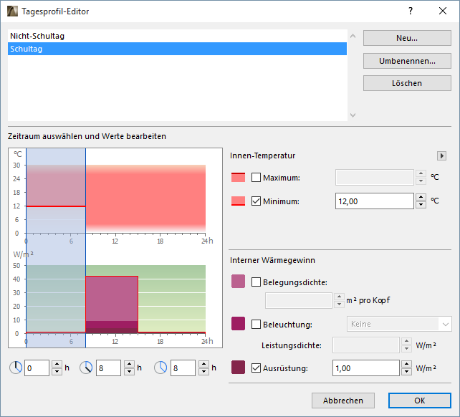Enable the Maximum temperature checkbox
The width and height of the screenshot is (460, 417).
point(256,177)
